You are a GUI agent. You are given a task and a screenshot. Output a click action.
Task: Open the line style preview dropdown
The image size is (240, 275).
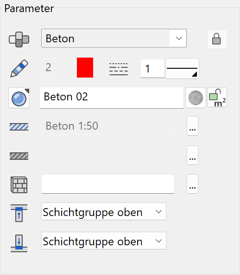point(182,69)
